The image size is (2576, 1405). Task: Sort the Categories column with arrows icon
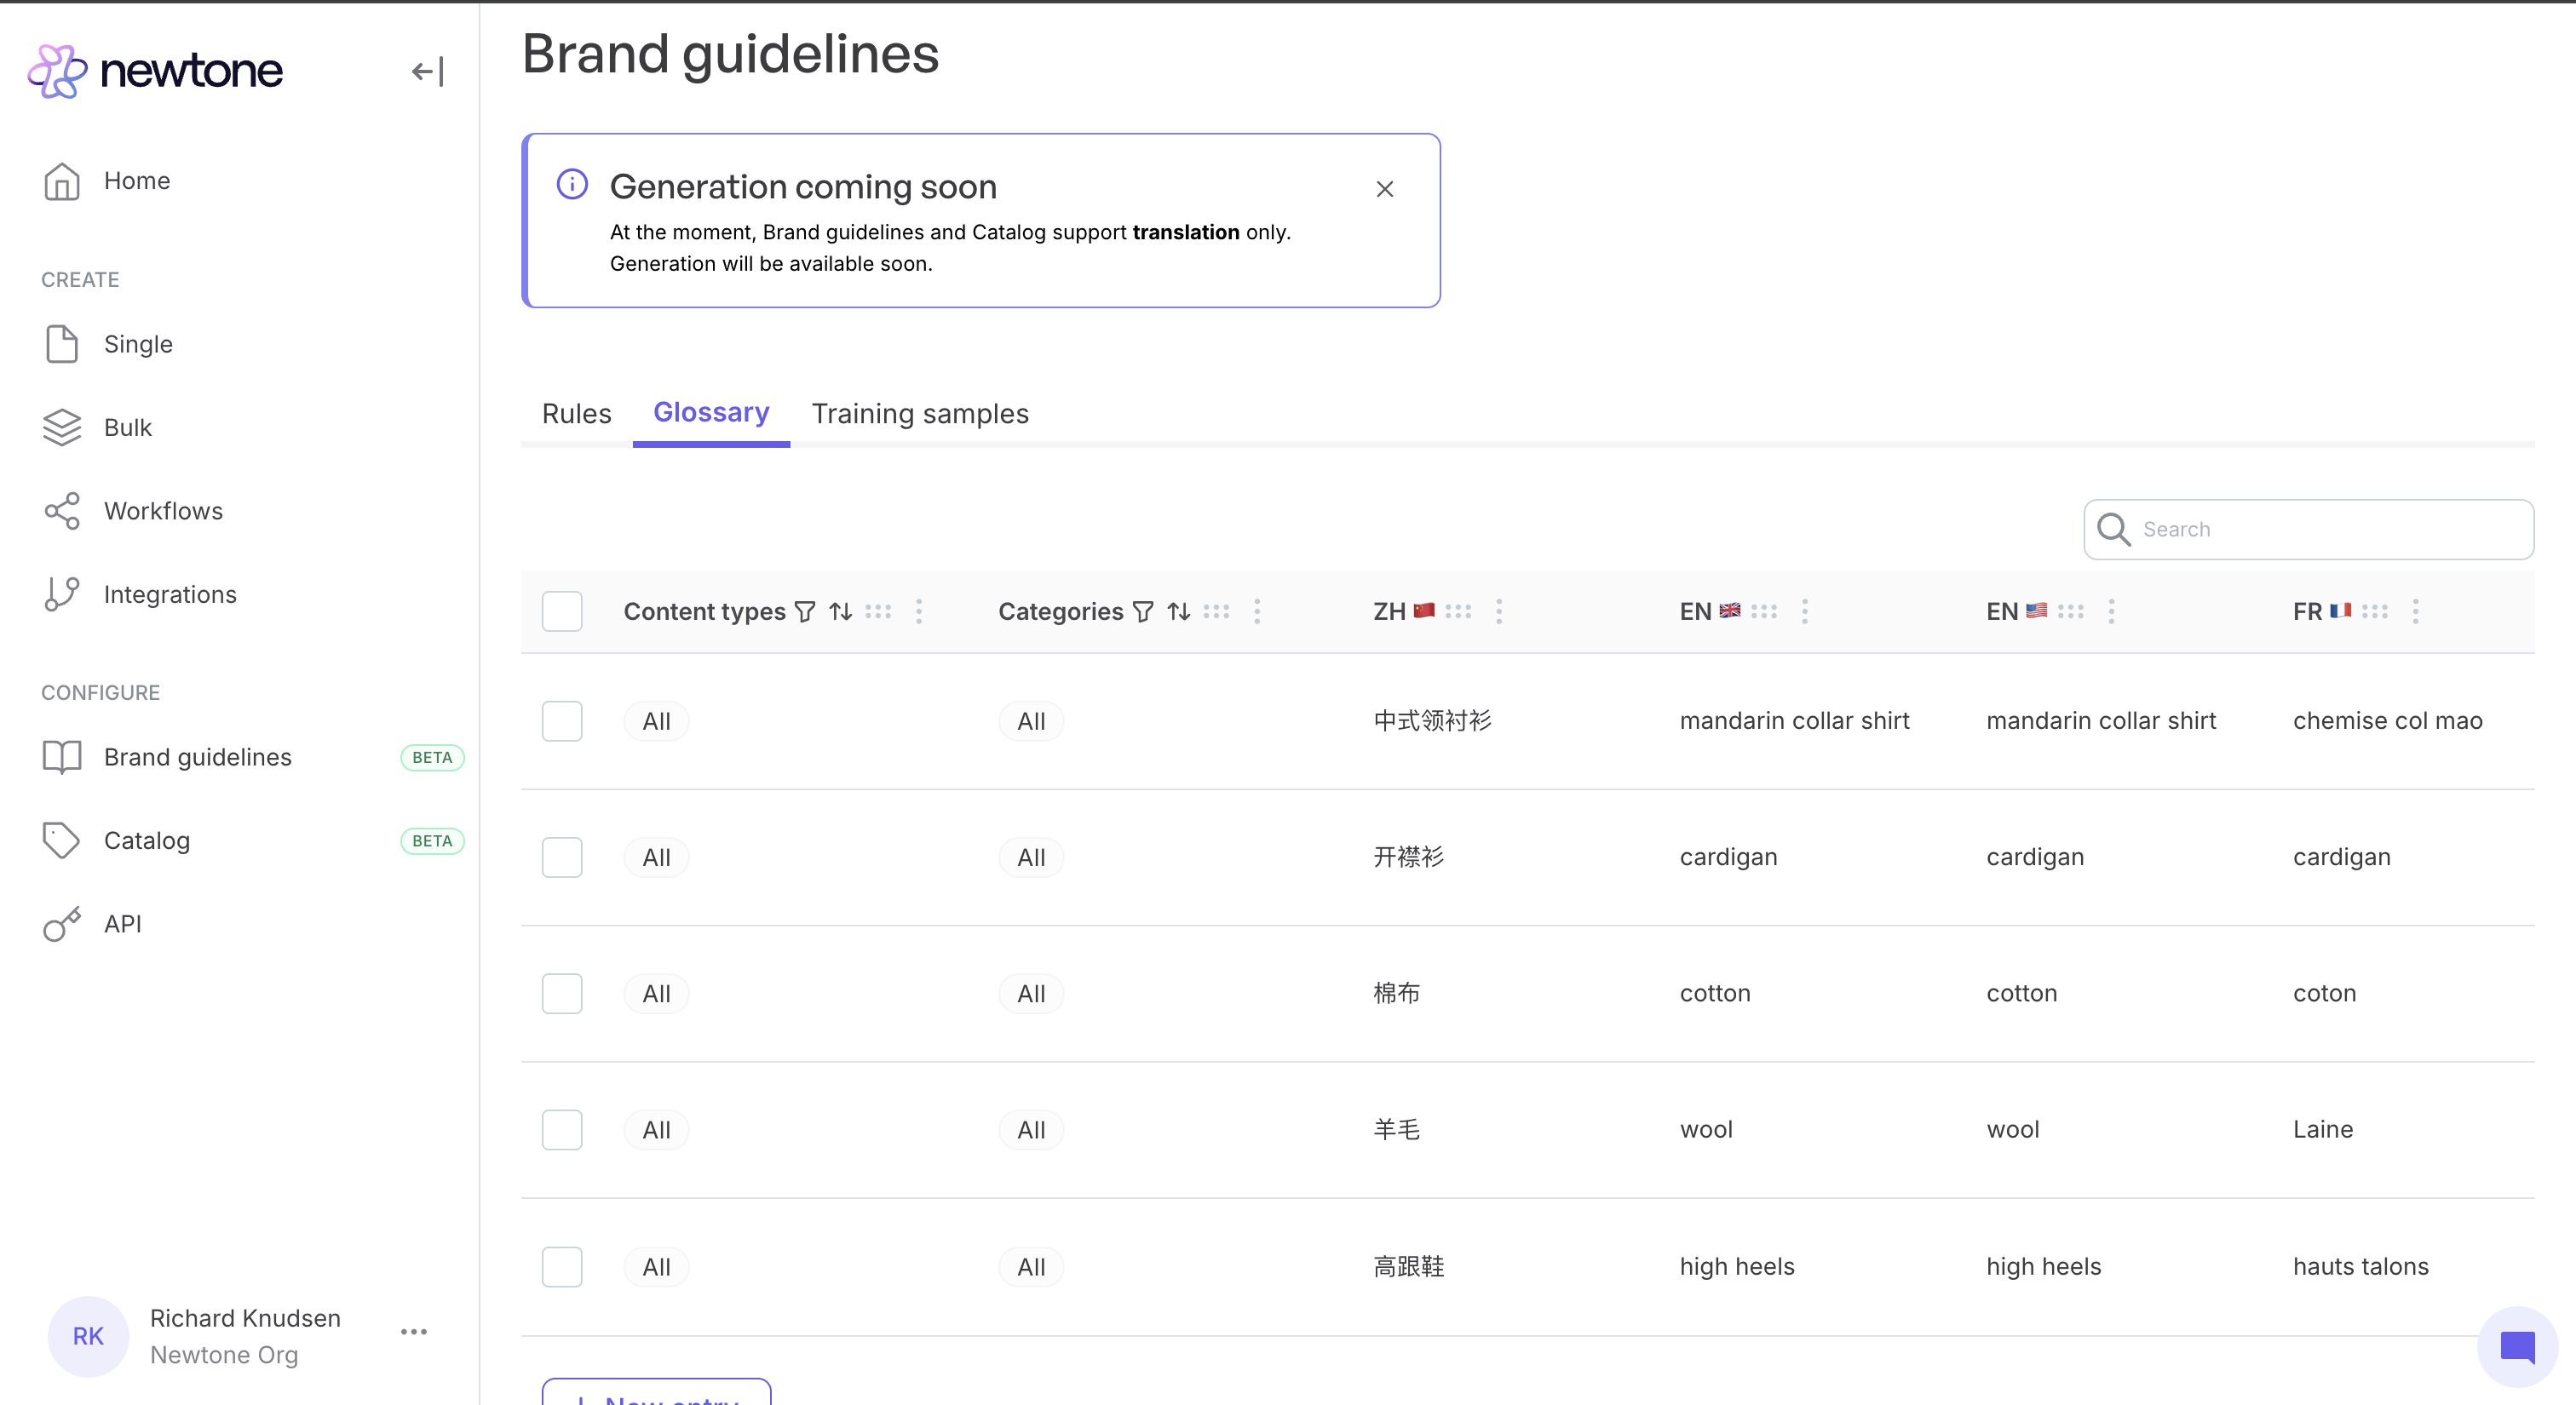point(1179,611)
